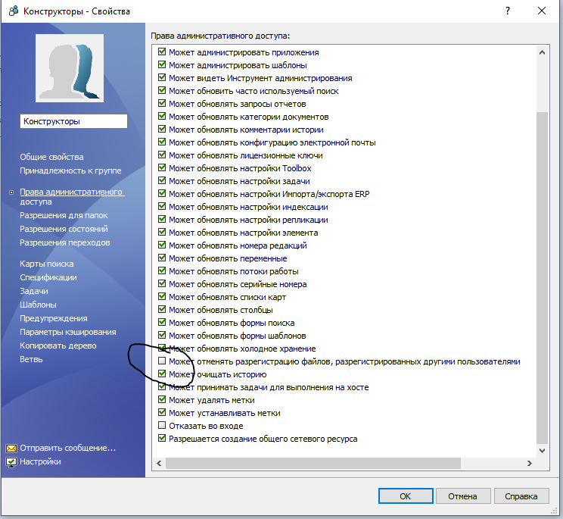Open Разрешения состояний section

(x=64, y=229)
